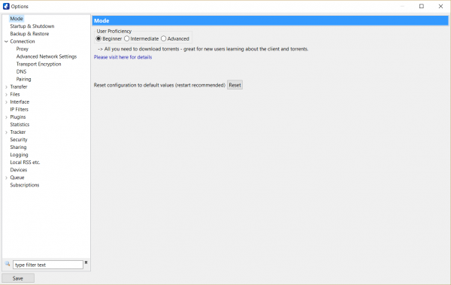This screenshot has width=451, height=285.
Task: Click the Save button
Action: [x=18, y=278]
